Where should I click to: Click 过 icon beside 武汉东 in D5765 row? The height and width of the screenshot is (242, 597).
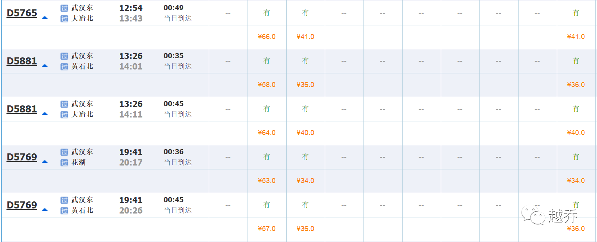tap(64, 8)
